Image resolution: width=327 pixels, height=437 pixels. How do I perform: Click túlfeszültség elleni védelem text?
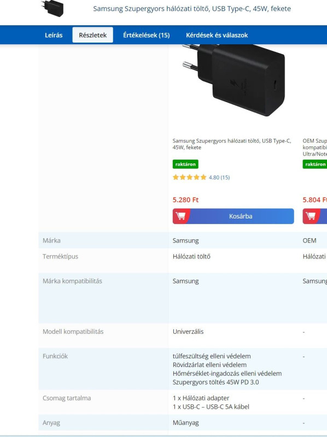coord(212,356)
